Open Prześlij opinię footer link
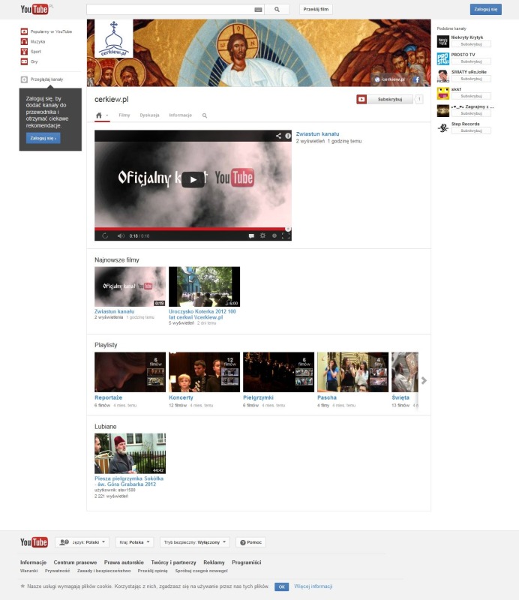519x600 pixels. (x=153, y=571)
